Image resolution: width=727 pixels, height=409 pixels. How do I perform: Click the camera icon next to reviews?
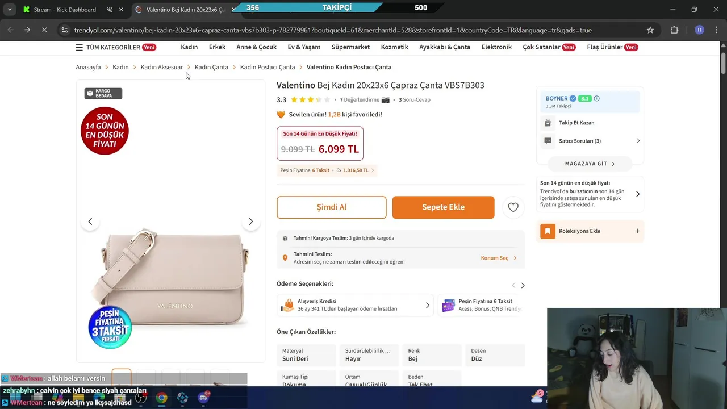(386, 100)
